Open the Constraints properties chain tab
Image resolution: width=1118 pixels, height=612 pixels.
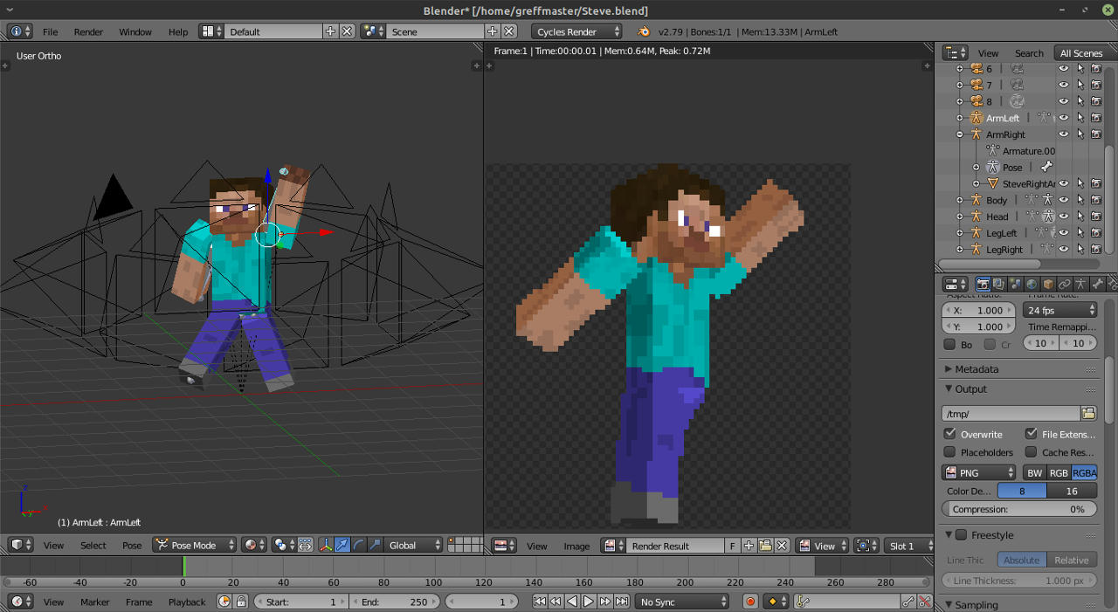click(1065, 284)
